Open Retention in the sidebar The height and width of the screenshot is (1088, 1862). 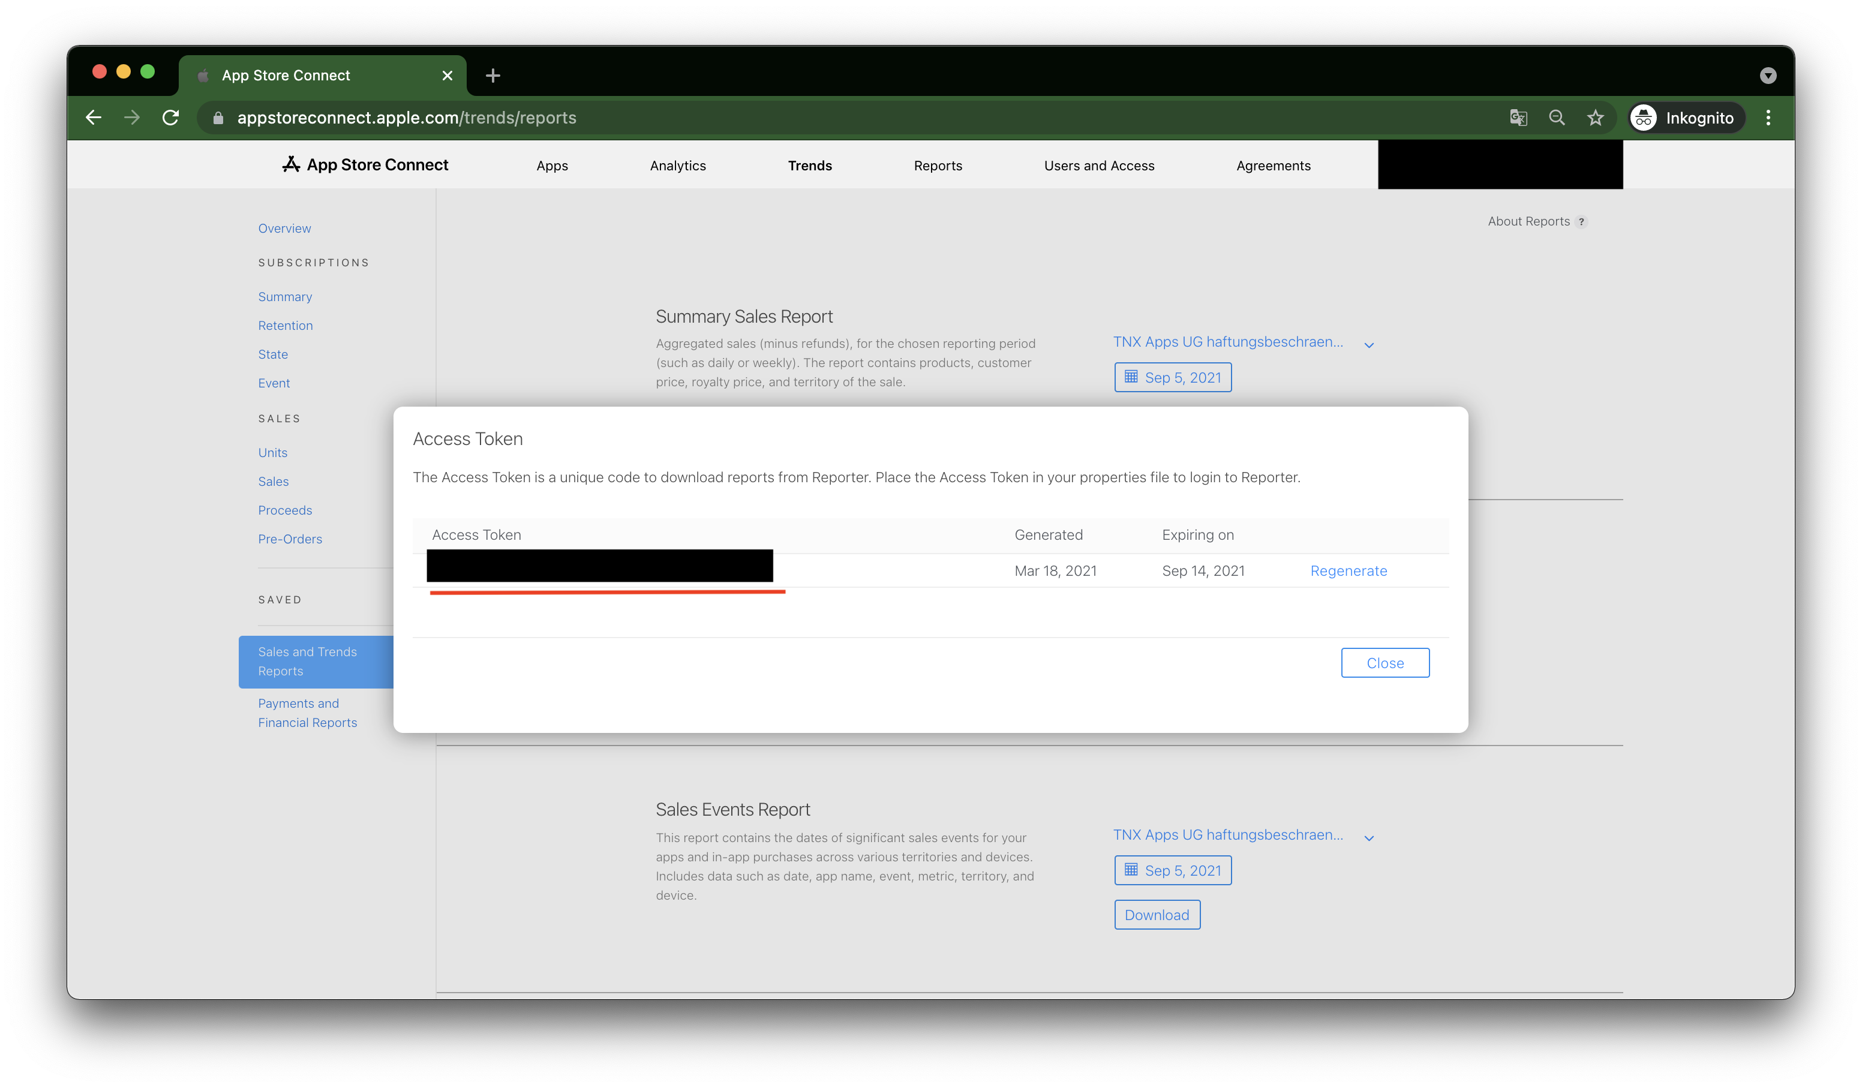tap(285, 325)
